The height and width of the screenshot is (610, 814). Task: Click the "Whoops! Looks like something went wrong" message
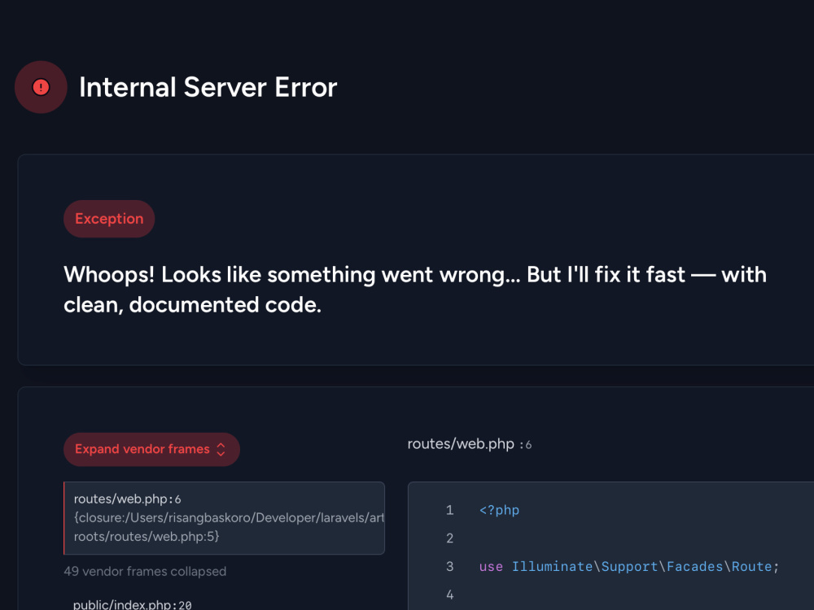(x=415, y=290)
